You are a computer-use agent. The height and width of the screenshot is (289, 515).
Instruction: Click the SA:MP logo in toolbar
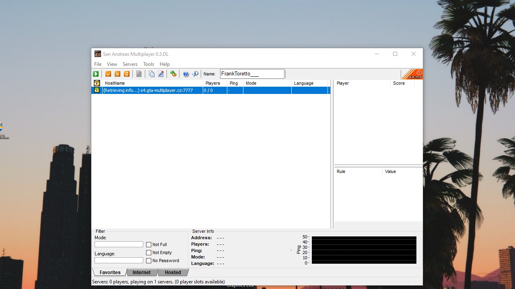point(412,74)
